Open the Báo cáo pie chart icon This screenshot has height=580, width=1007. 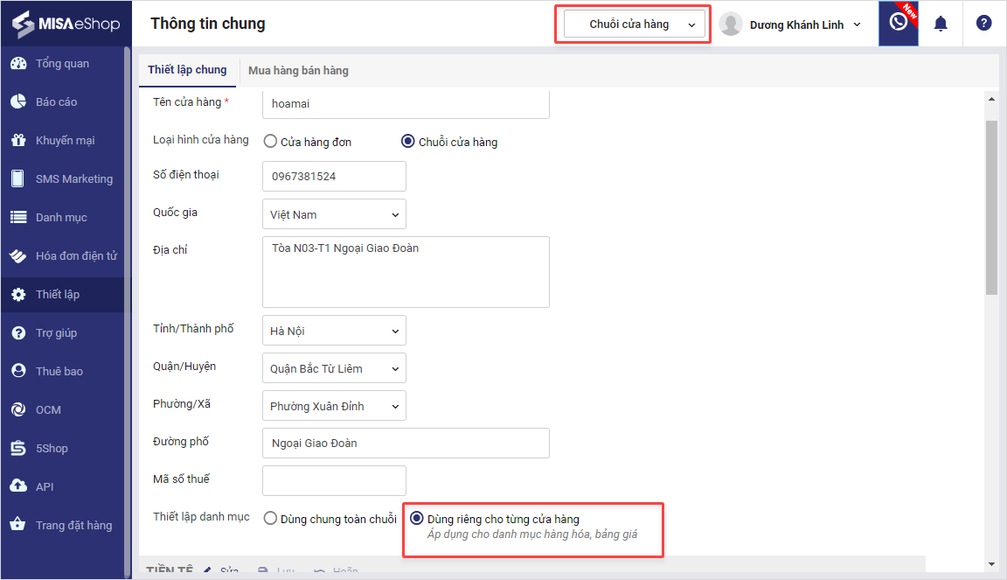pyautogui.click(x=18, y=101)
